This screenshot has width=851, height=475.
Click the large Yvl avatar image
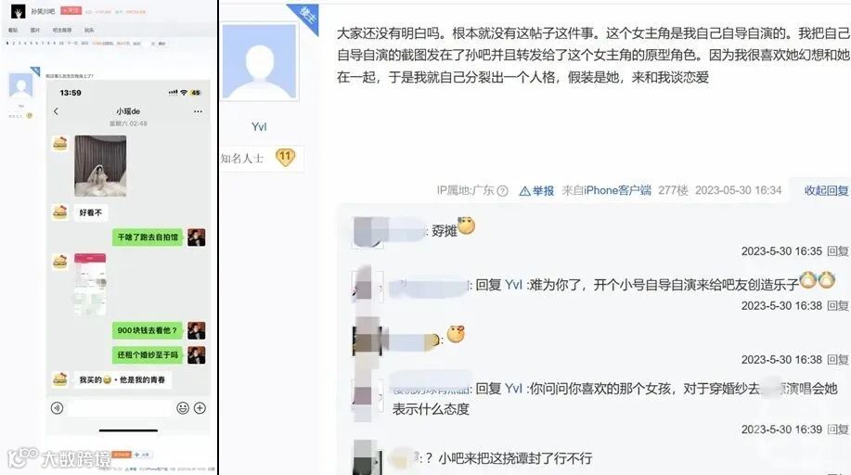tap(260, 61)
